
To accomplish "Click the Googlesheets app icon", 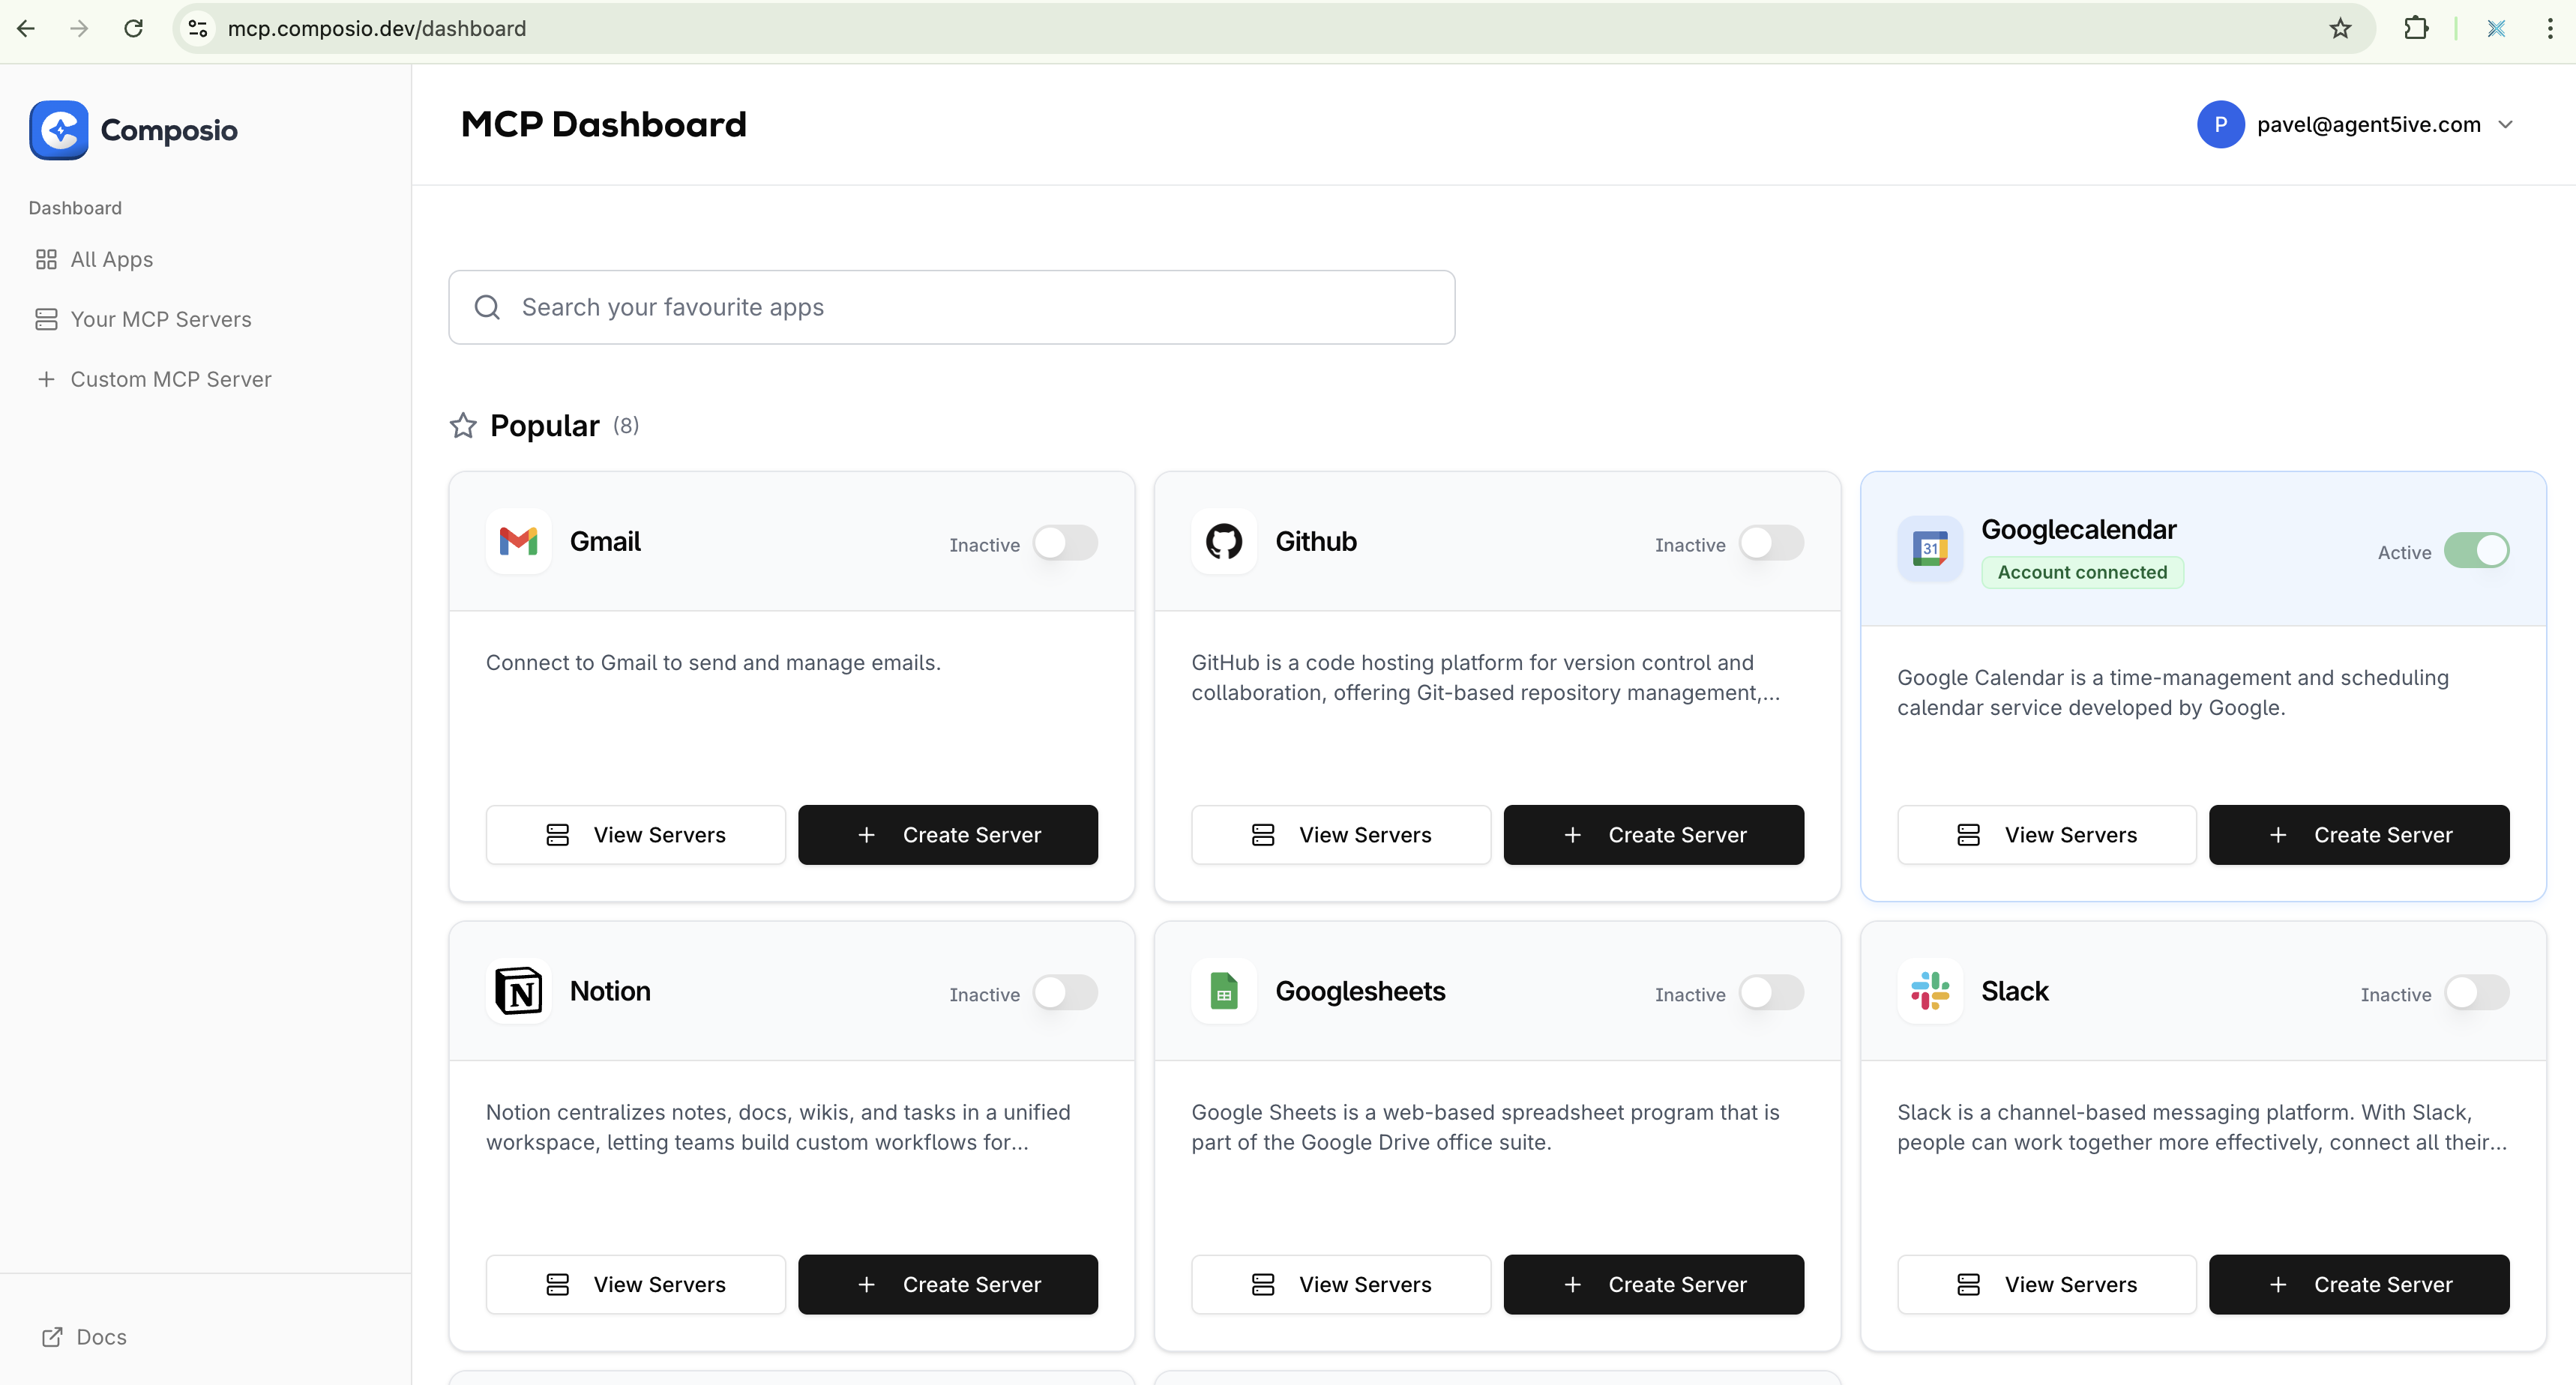I will click(x=1223, y=991).
